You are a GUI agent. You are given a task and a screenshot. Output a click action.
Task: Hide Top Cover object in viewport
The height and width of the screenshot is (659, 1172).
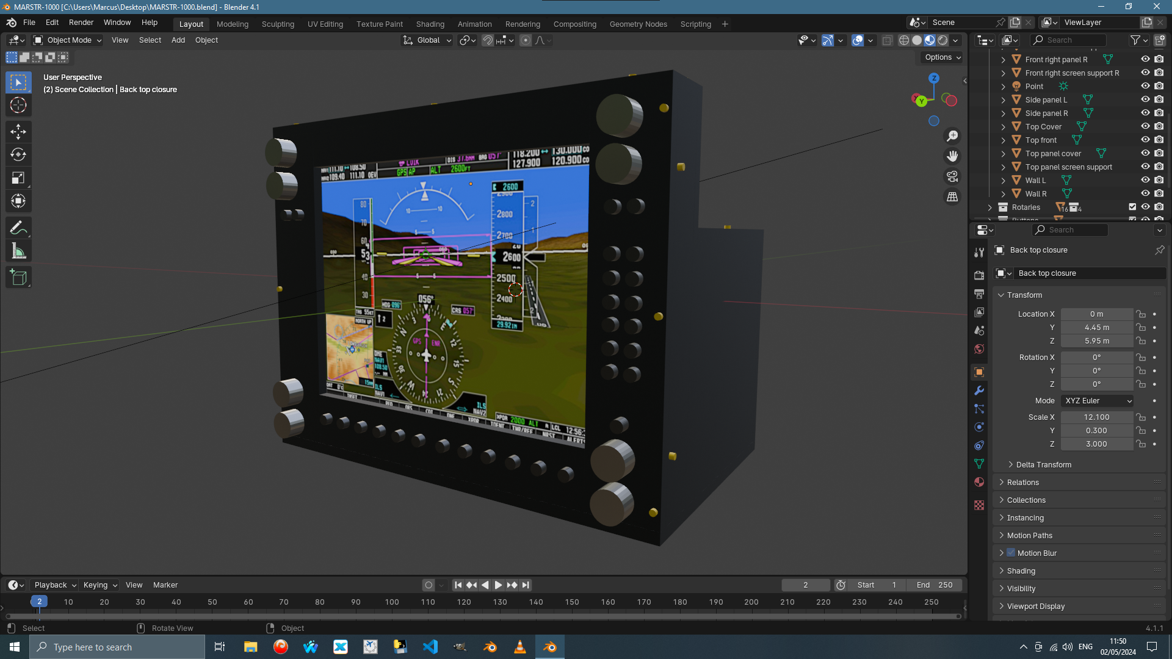1145,126
